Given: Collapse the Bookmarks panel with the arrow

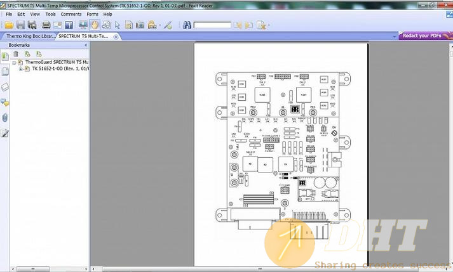Looking at the screenshot, I should (x=86, y=45).
